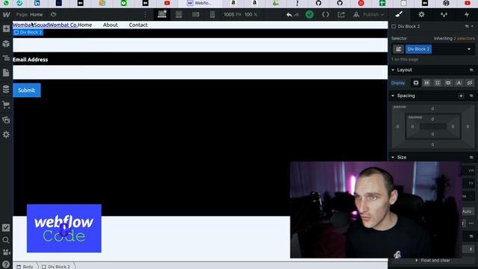This screenshot has width=478, height=269.
Task: Open the Page: Home switcher
Action: click(30, 15)
